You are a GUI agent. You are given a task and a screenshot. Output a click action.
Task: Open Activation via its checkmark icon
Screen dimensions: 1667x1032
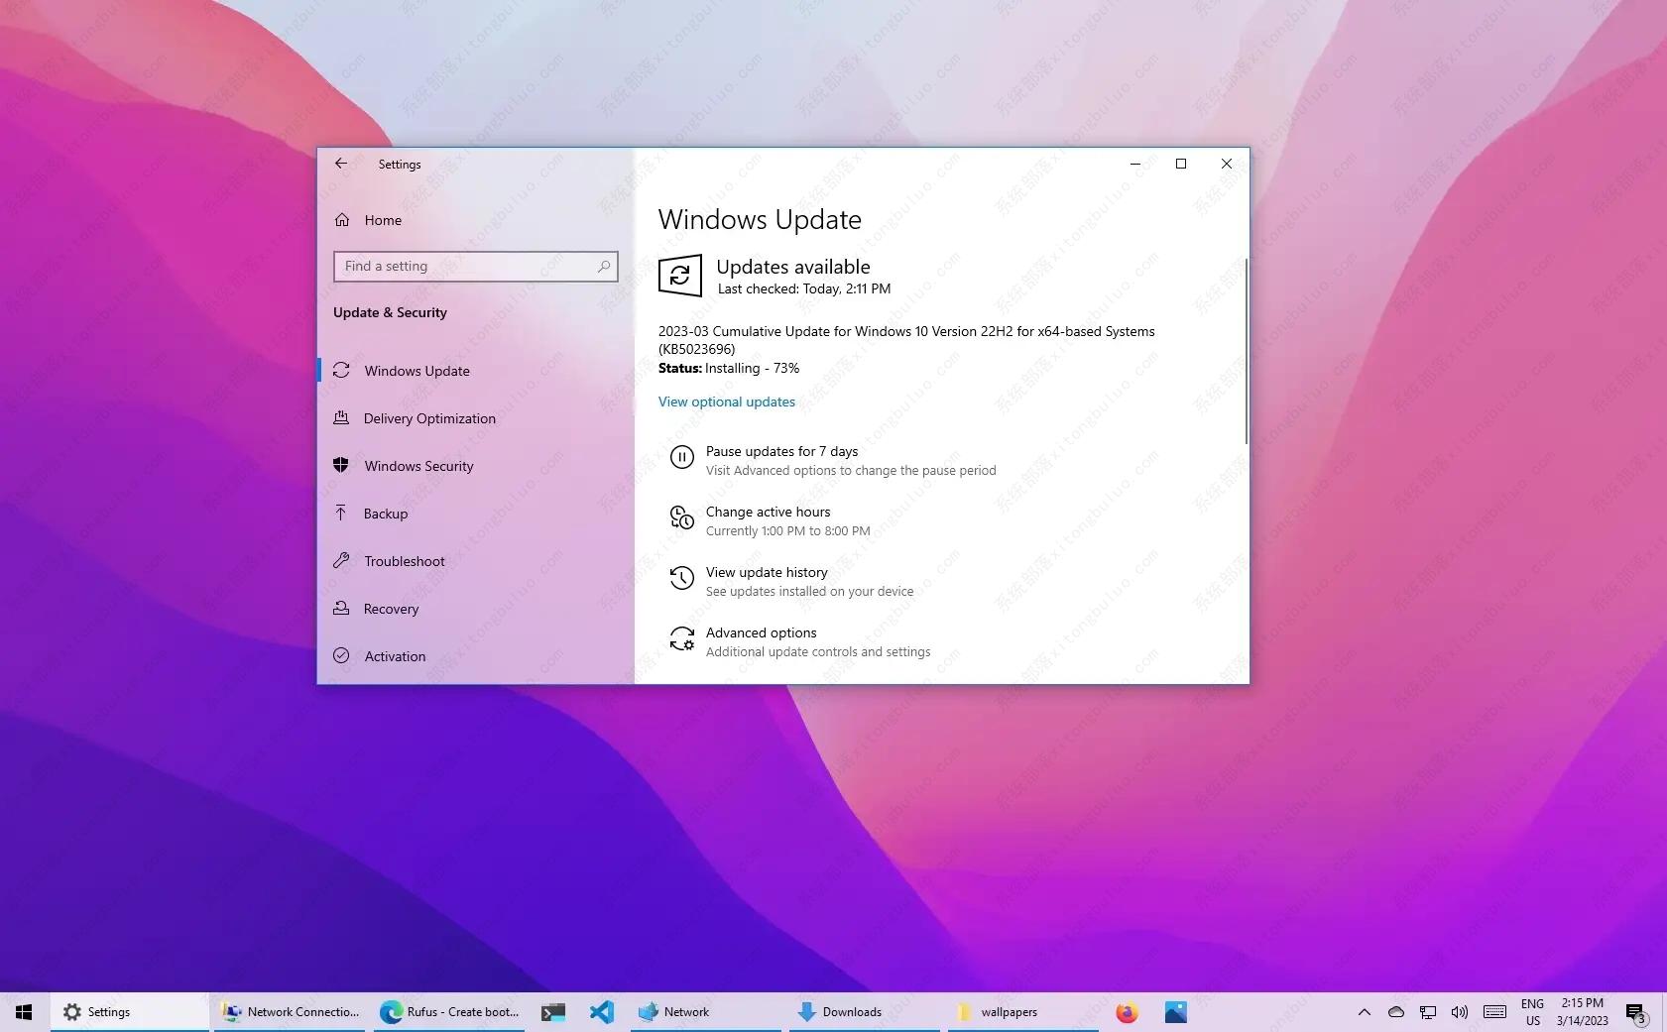(x=341, y=655)
